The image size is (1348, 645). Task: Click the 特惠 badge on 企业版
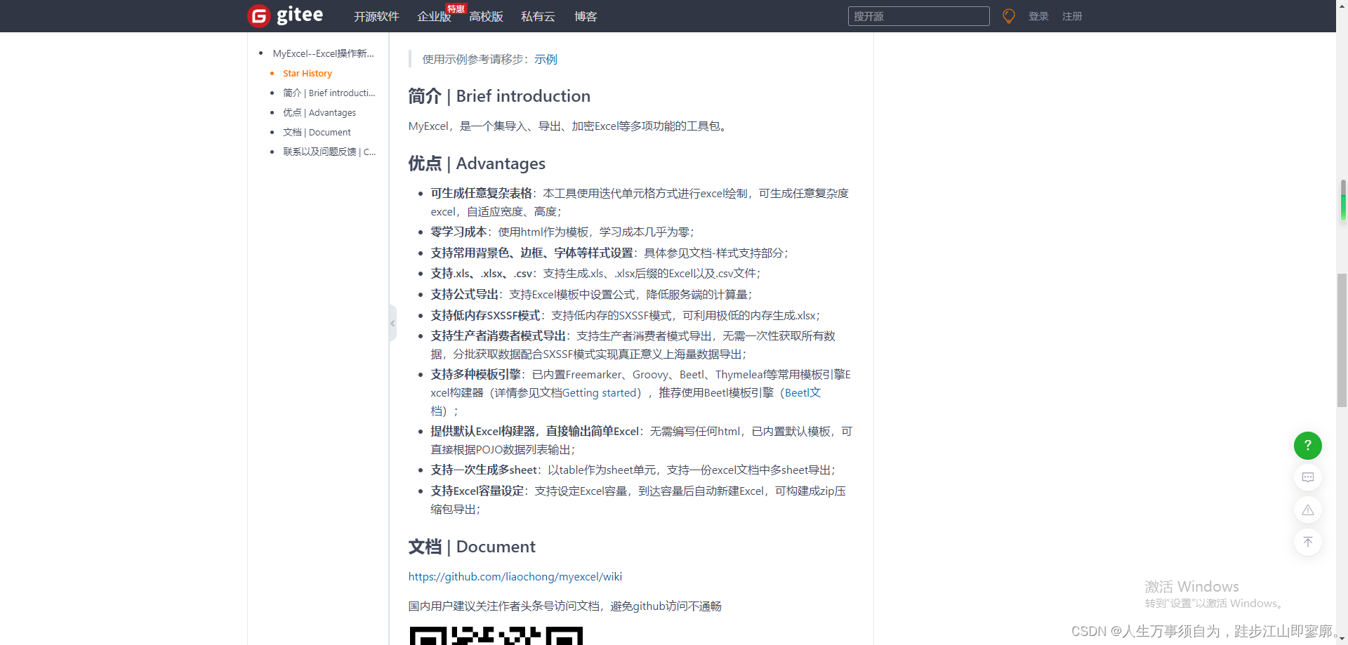[x=456, y=8]
